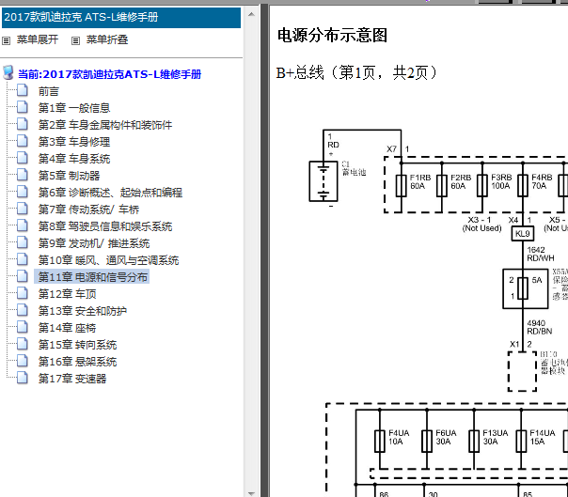Click fuse label F13UA 30A

click(x=496, y=437)
